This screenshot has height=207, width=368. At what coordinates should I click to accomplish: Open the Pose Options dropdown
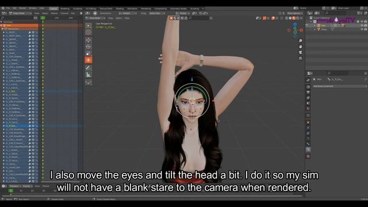pyautogui.click(x=295, y=13)
